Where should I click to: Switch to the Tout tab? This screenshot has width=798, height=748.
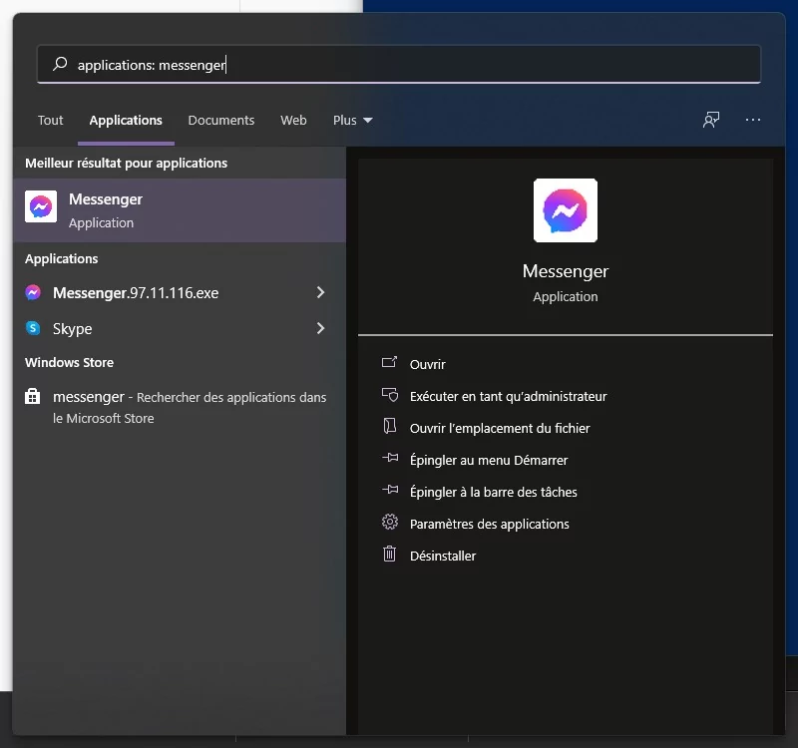point(51,120)
